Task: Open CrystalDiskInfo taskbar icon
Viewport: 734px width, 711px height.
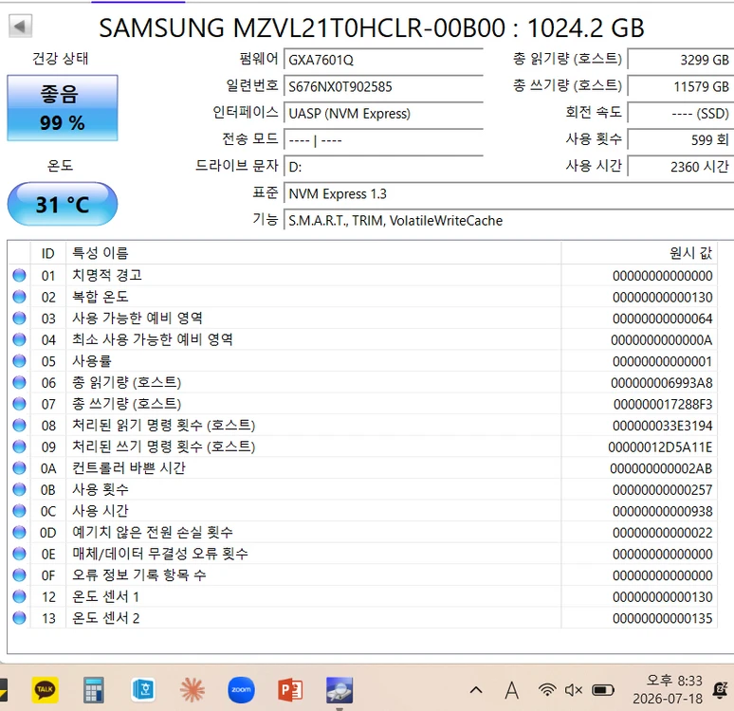Action: 339,689
